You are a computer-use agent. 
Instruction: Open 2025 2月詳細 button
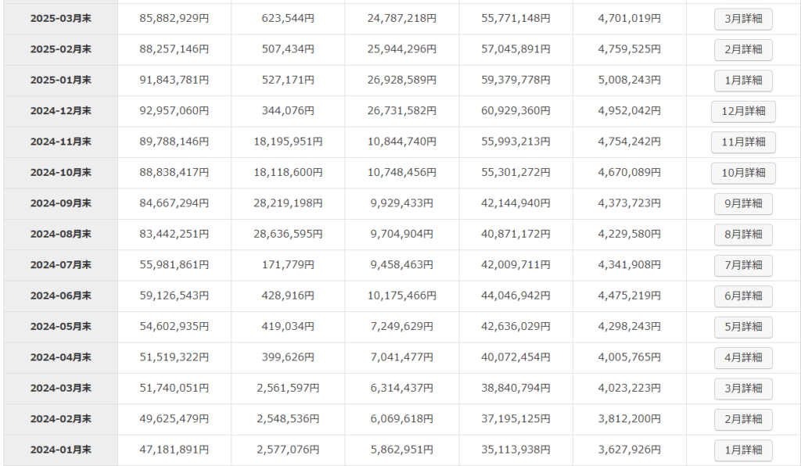point(742,49)
